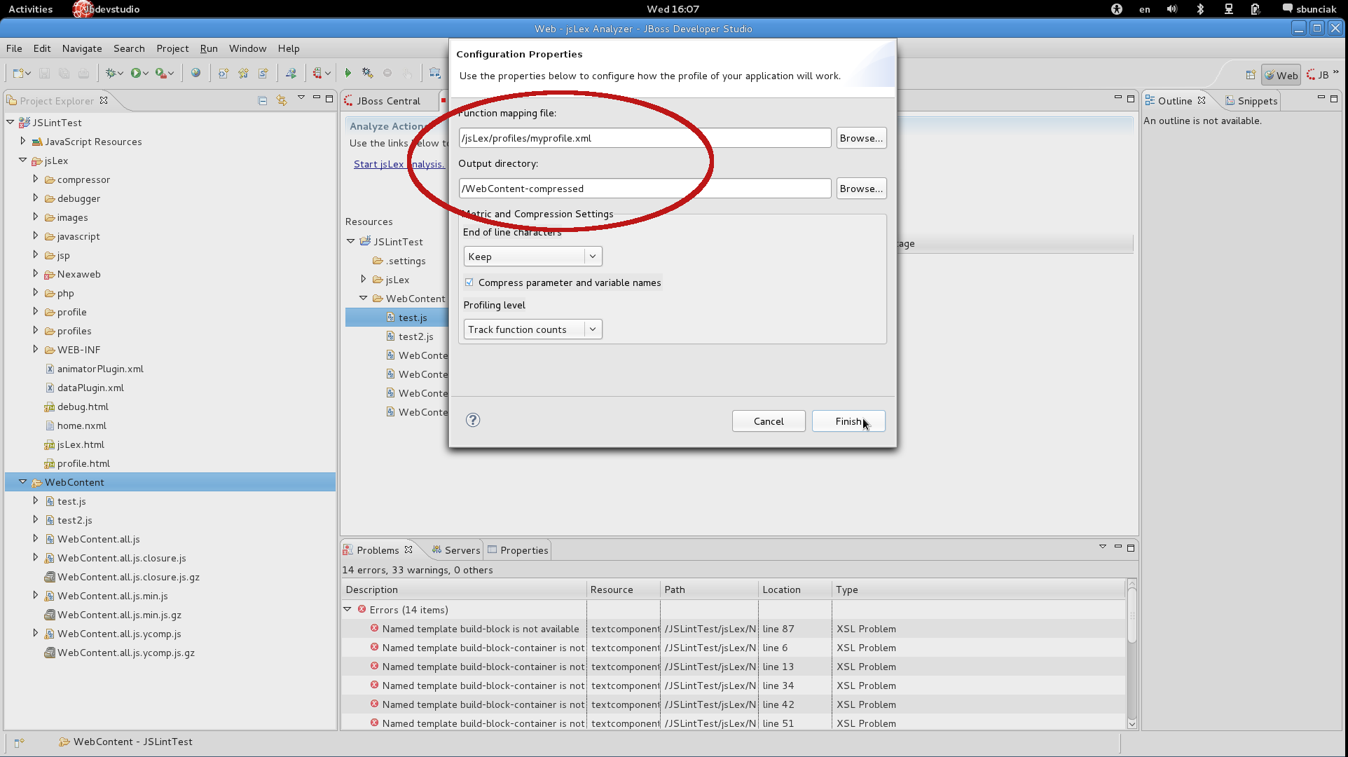This screenshot has width=1348, height=757.
Task: Click the Finish button
Action: (848, 421)
